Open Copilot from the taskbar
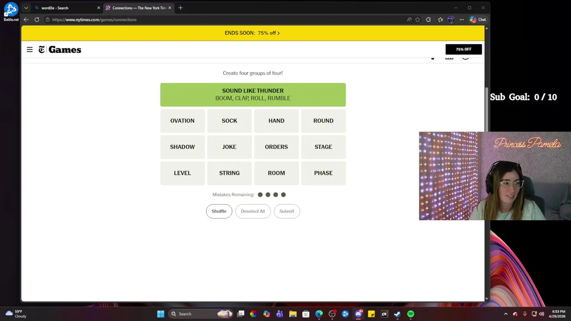The width and height of the screenshot is (571, 321). click(266, 314)
